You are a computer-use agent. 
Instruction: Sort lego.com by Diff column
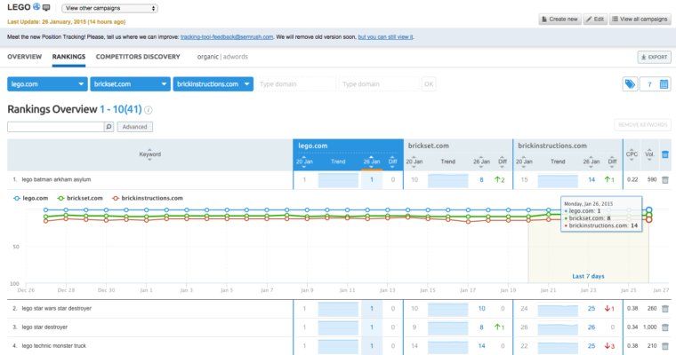(393, 162)
